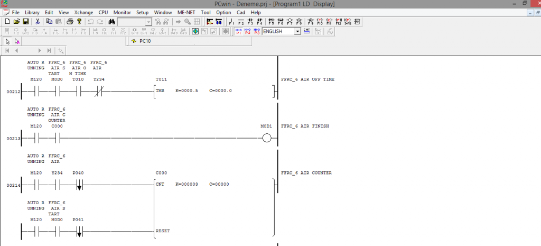Insert normally open contact with F3 icon
Image resolution: width=541 pixels, height=246 pixels.
[x=250, y=22]
